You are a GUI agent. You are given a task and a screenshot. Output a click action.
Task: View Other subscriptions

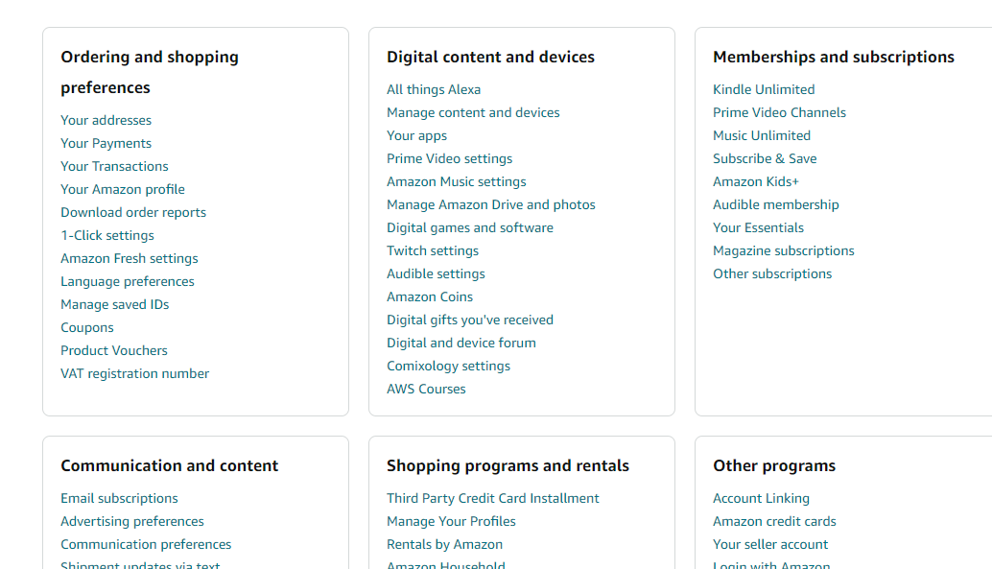(772, 274)
